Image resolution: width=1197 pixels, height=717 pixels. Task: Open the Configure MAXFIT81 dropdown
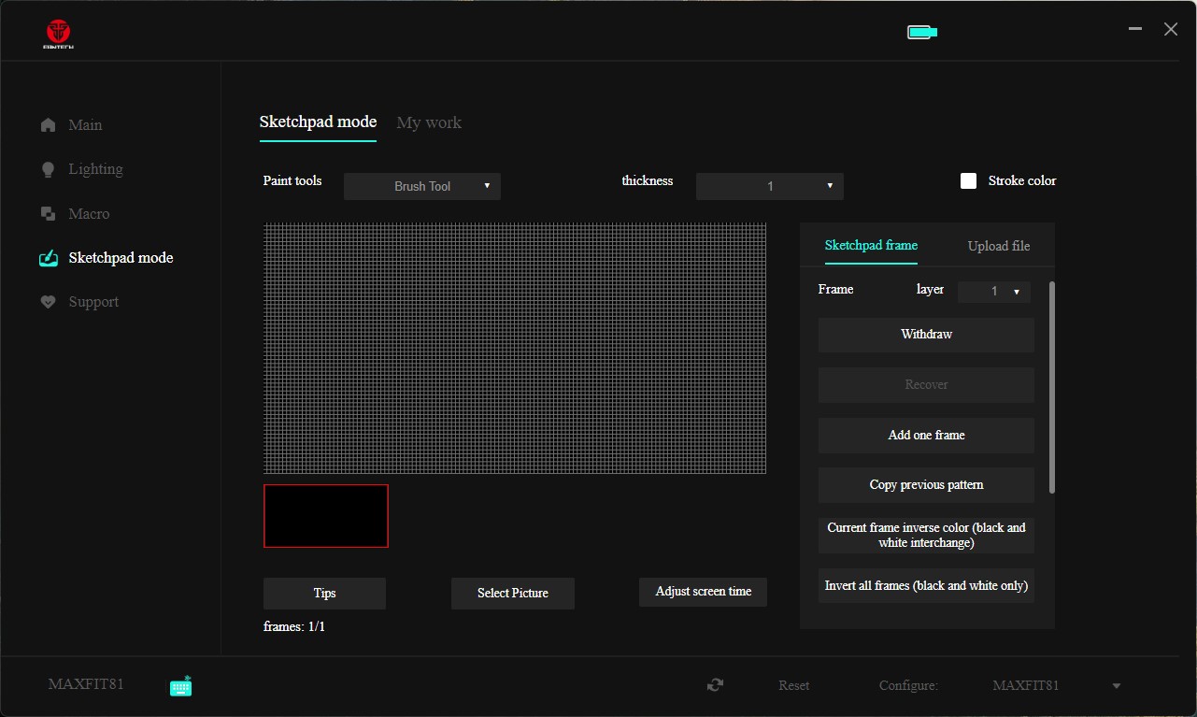1056,686
